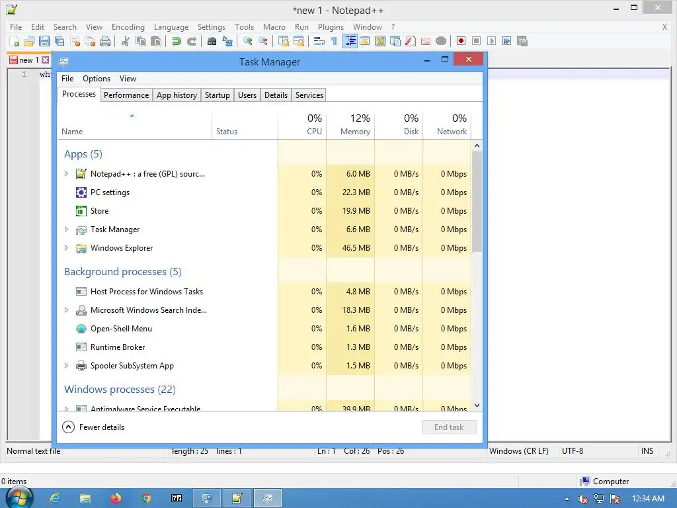
Task: Sort processes by Memory column
Action: [x=350, y=125]
